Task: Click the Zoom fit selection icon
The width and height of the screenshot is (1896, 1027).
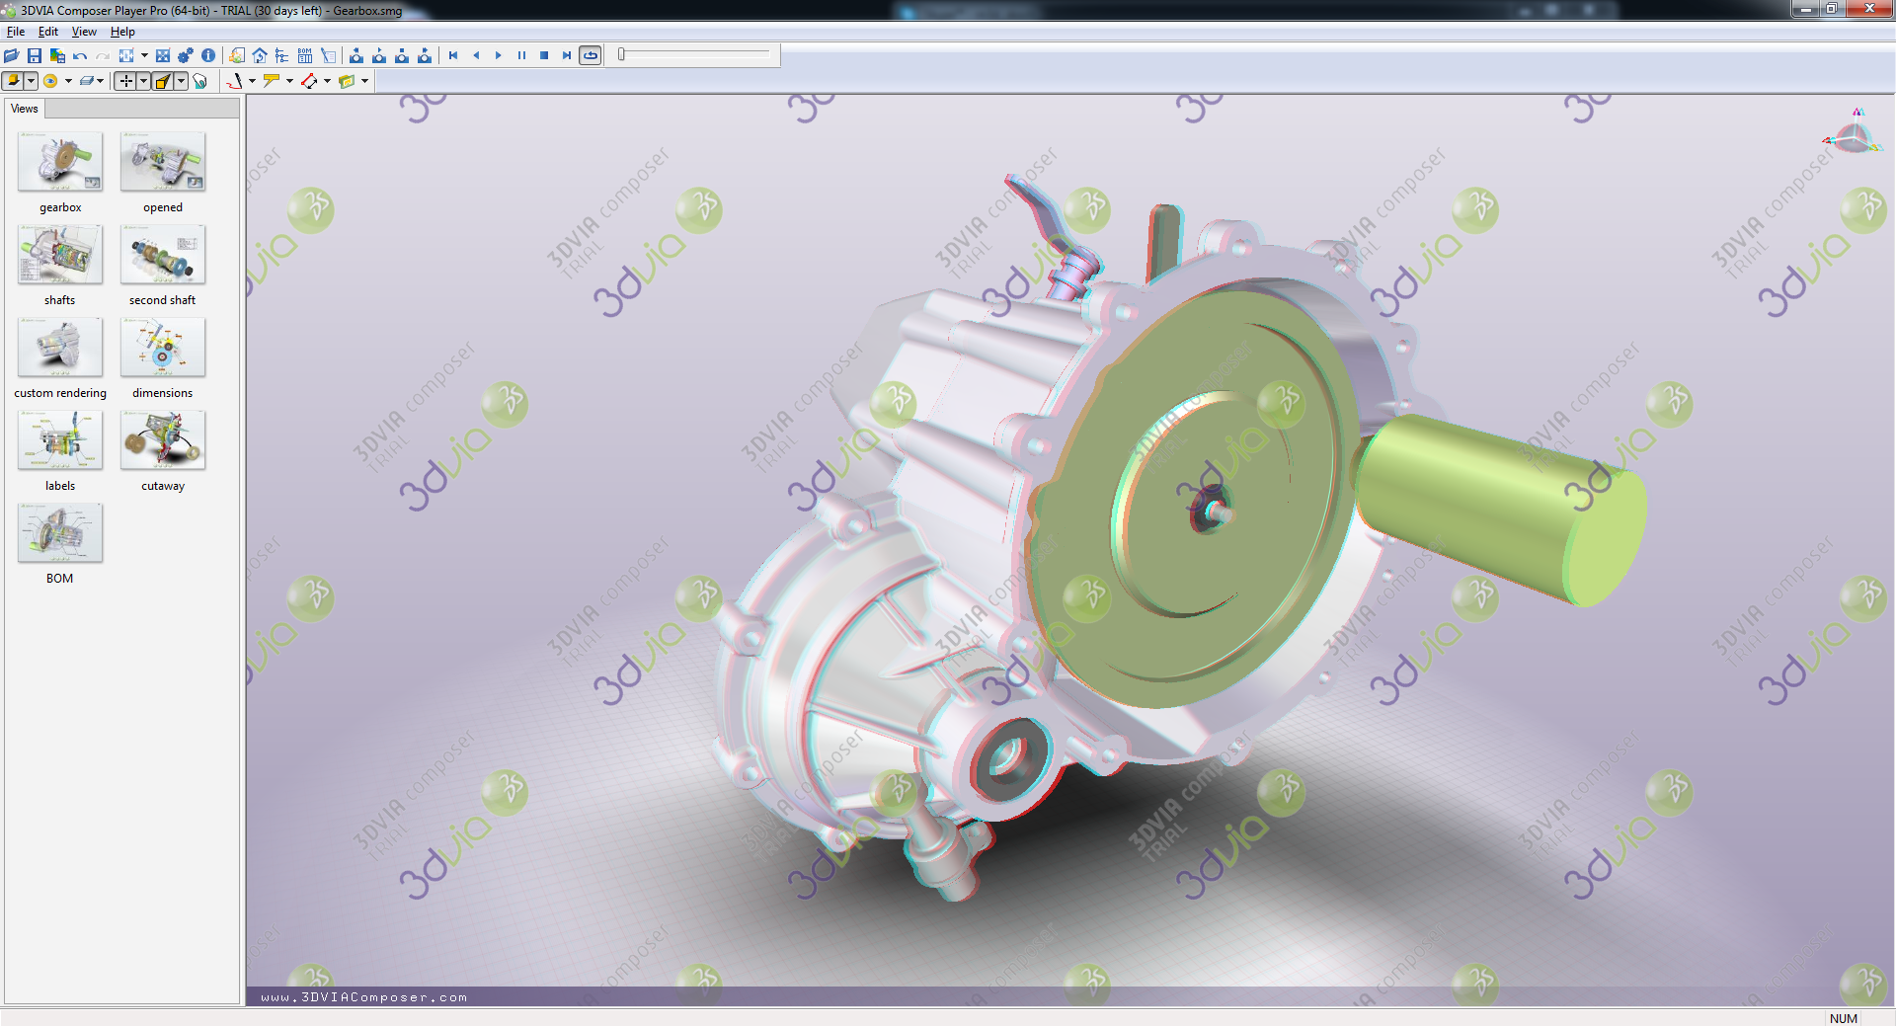Action: point(126,56)
